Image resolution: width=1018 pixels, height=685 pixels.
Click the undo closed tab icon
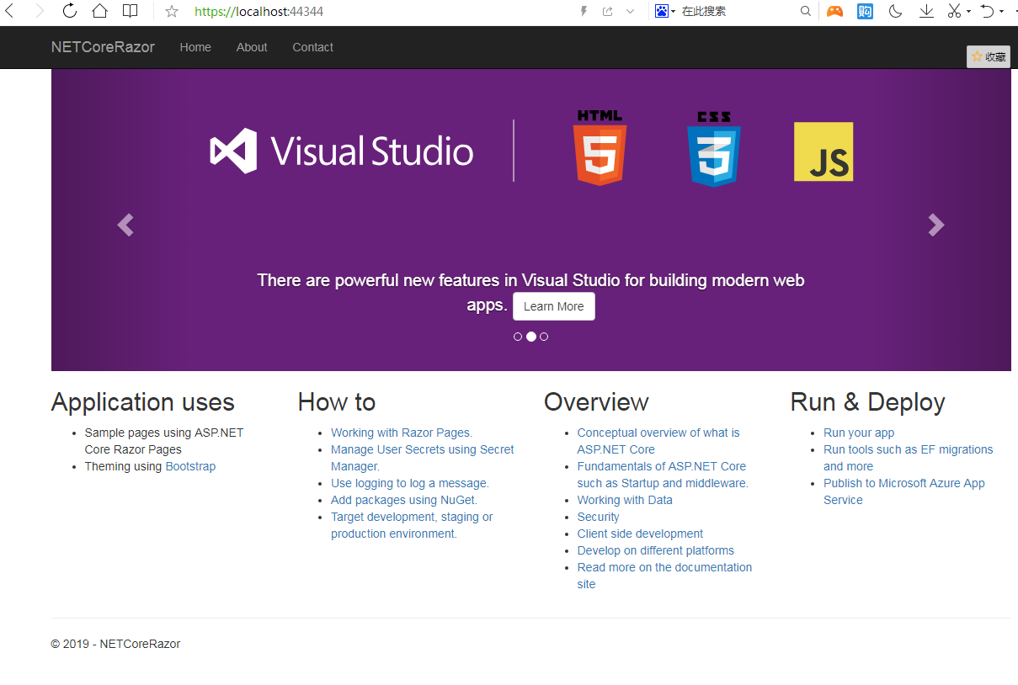pyautogui.click(x=988, y=11)
